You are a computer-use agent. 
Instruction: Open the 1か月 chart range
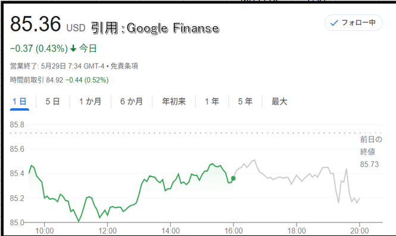(90, 102)
